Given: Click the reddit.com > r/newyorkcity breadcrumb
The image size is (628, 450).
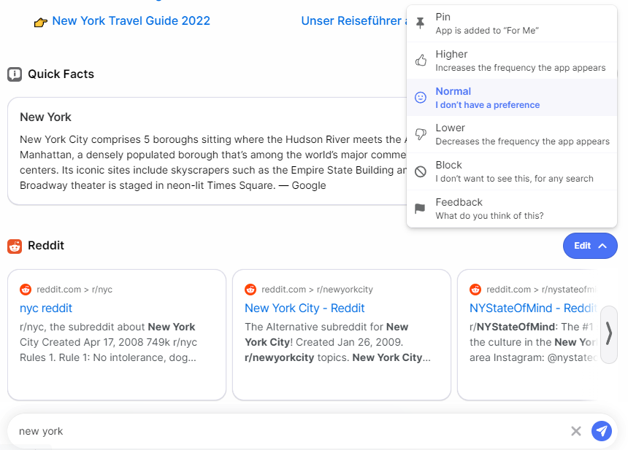Looking at the screenshot, I should (317, 290).
